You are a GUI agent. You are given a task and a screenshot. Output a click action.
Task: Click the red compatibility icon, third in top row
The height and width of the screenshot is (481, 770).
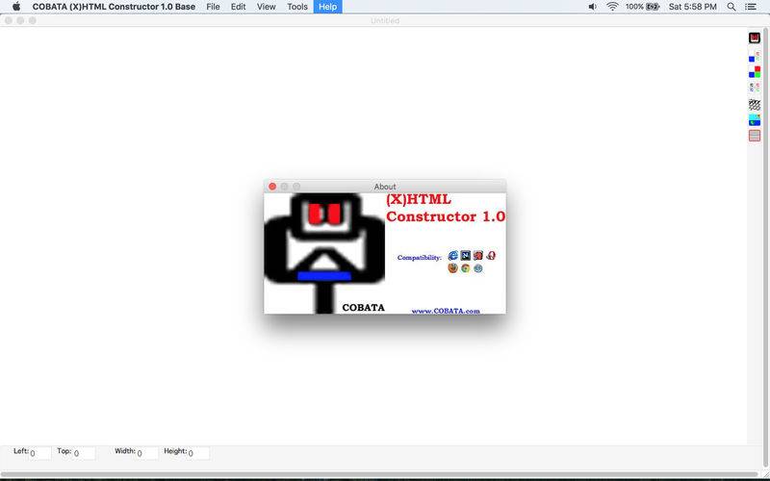pyautogui.click(x=477, y=256)
